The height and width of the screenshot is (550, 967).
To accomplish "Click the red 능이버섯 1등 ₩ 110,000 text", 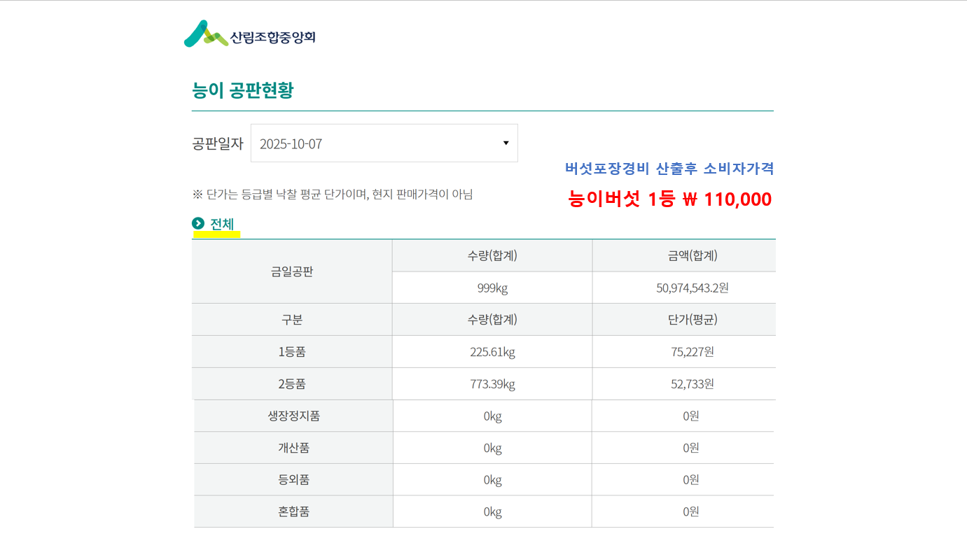I will pos(669,199).
